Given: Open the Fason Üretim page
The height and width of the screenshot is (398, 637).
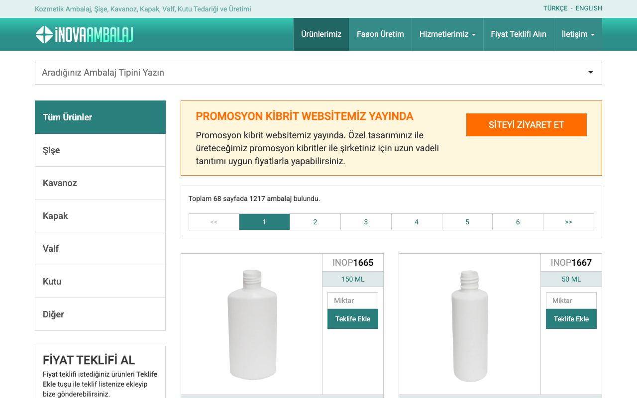Looking at the screenshot, I should click(x=380, y=34).
